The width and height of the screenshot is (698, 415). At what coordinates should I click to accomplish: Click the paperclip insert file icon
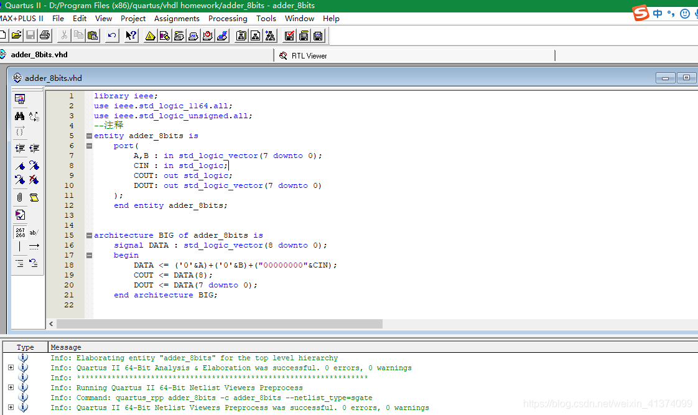tap(19, 197)
